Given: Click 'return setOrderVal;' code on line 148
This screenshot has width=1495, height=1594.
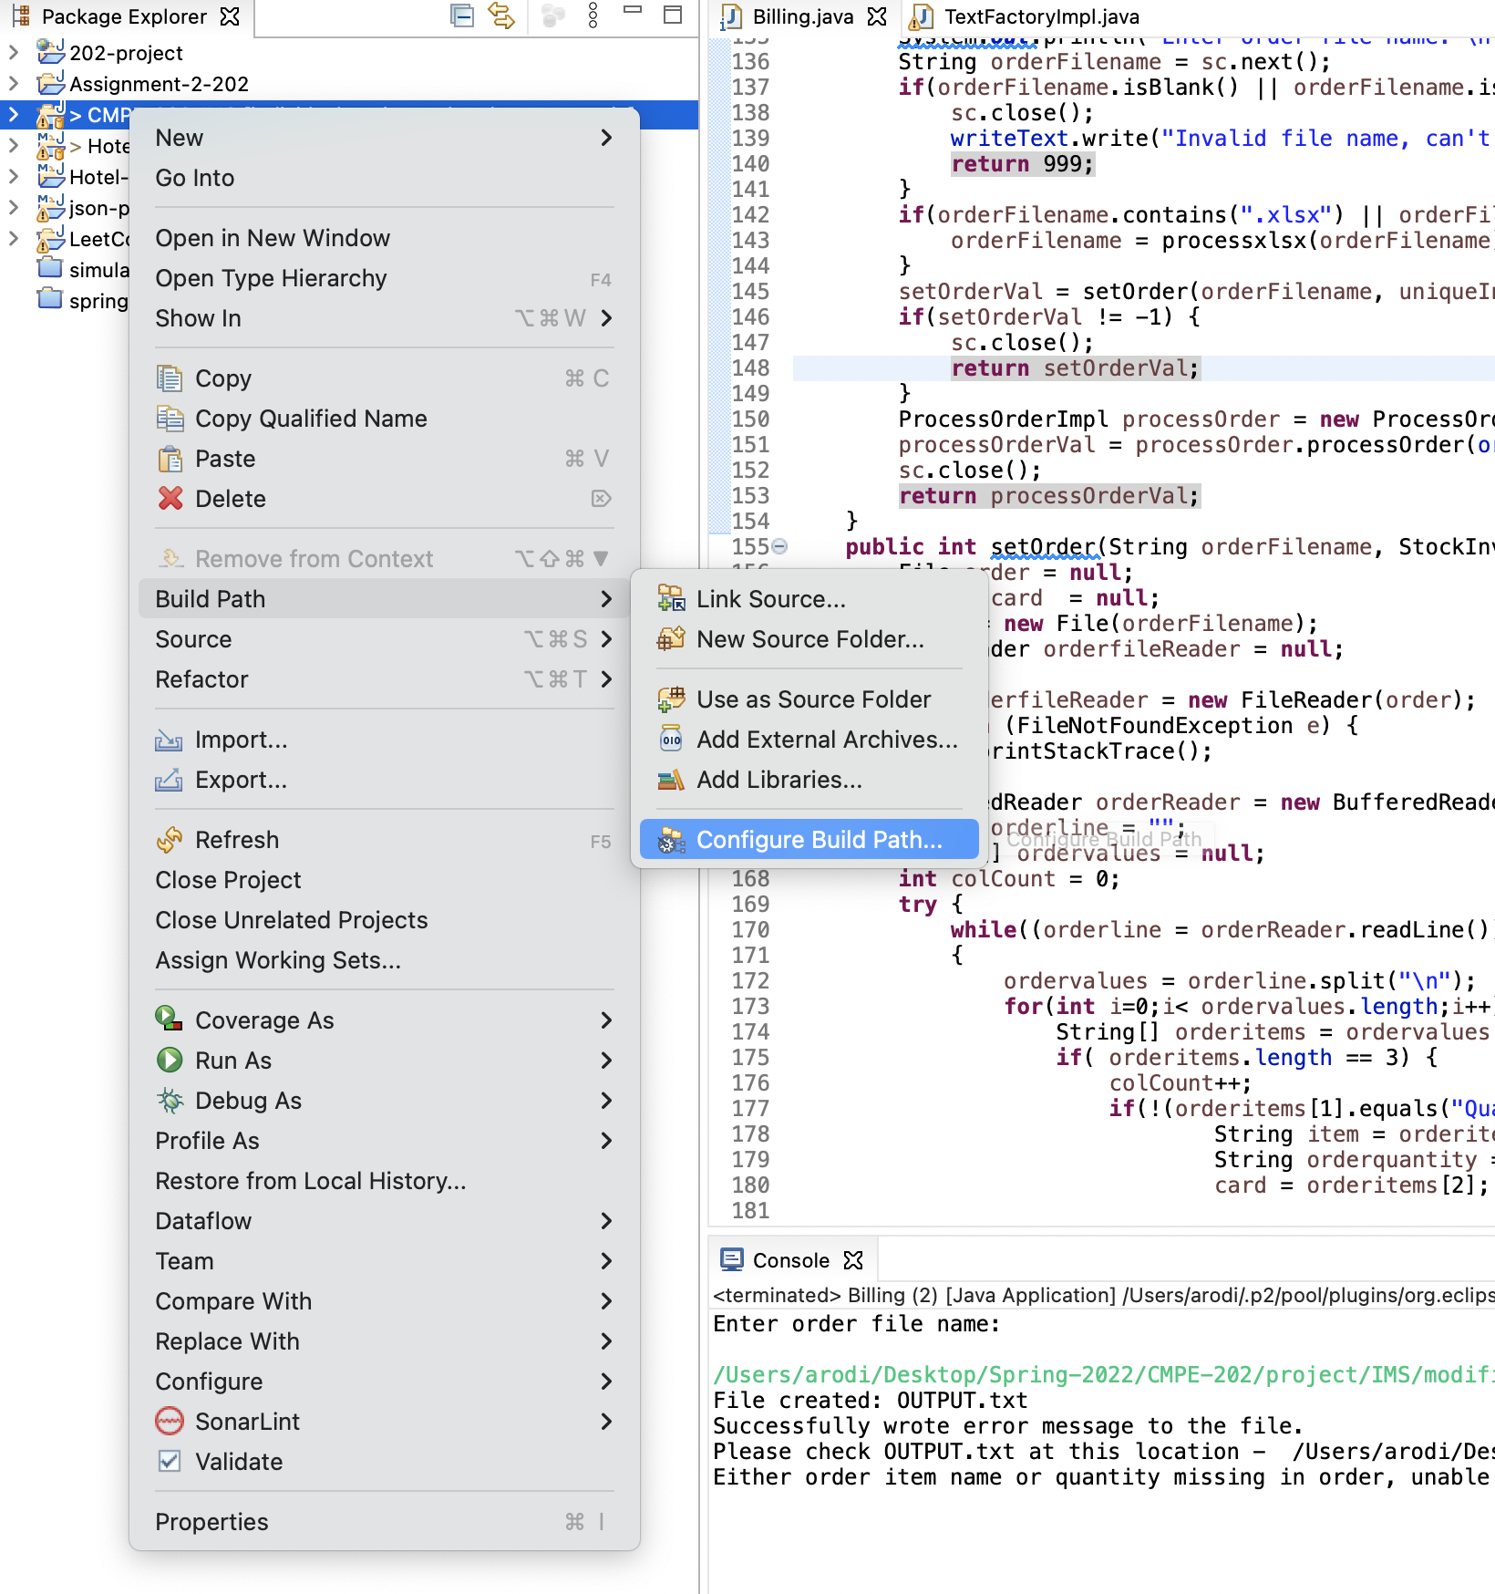Looking at the screenshot, I should 1075,367.
